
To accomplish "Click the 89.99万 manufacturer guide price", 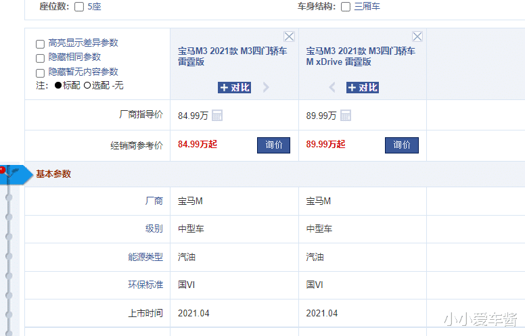I will (321, 116).
